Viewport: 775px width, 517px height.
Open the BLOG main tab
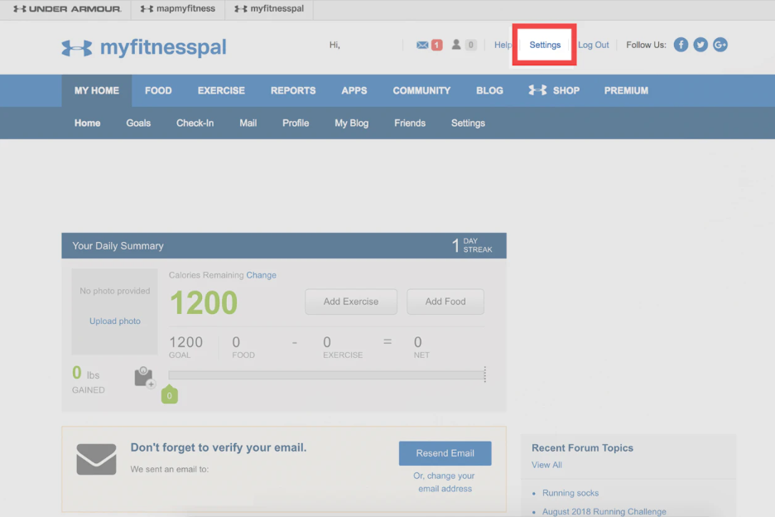coord(489,90)
